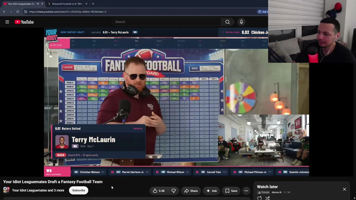The width and height of the screenshot is (356, 200).
Task: Toggle loop playlist in Watch later
Action: pyautogui.click(x=259, y=198)
